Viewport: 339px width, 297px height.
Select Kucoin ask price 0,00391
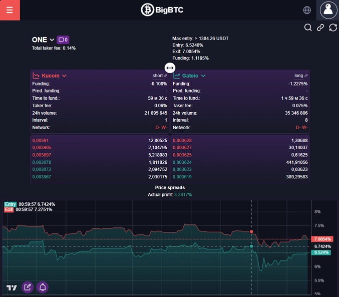pyautogui.click(x=41, y=140)
